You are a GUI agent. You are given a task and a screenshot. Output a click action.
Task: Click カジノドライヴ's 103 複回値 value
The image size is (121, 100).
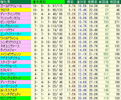tap(117, 98)
